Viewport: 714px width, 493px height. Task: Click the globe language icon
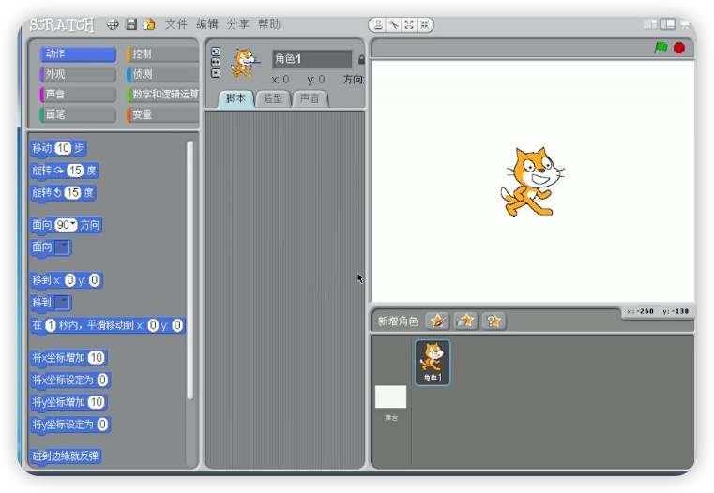coord(113,24)
